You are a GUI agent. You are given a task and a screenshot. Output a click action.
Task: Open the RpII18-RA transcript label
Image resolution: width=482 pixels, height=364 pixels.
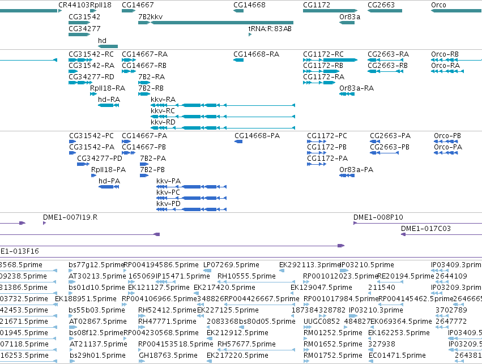click(x=108, y=88)
